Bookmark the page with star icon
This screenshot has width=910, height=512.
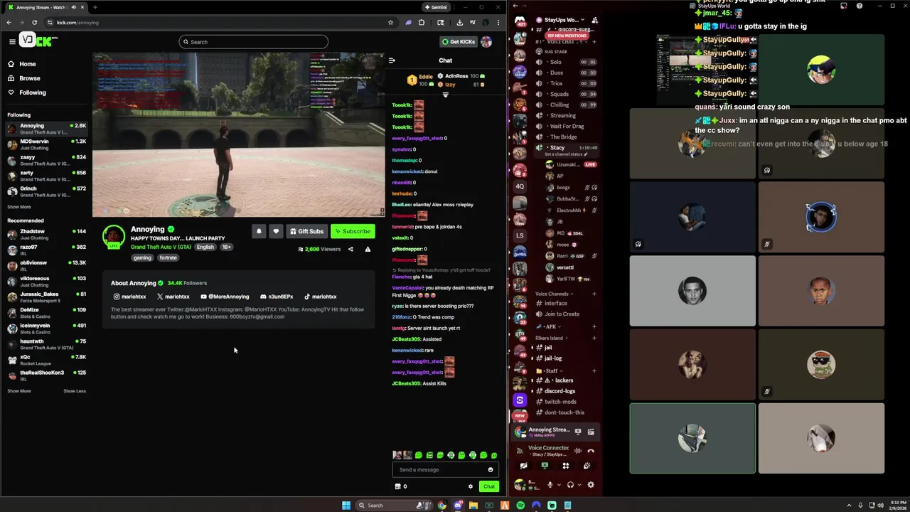coord(390,22)
